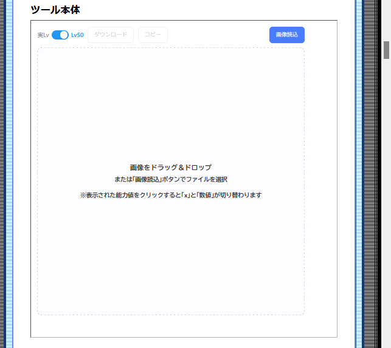Click the ※表示された能力値 note text
The width and height of the screenshot is (391, 348).
click(171, 195)
